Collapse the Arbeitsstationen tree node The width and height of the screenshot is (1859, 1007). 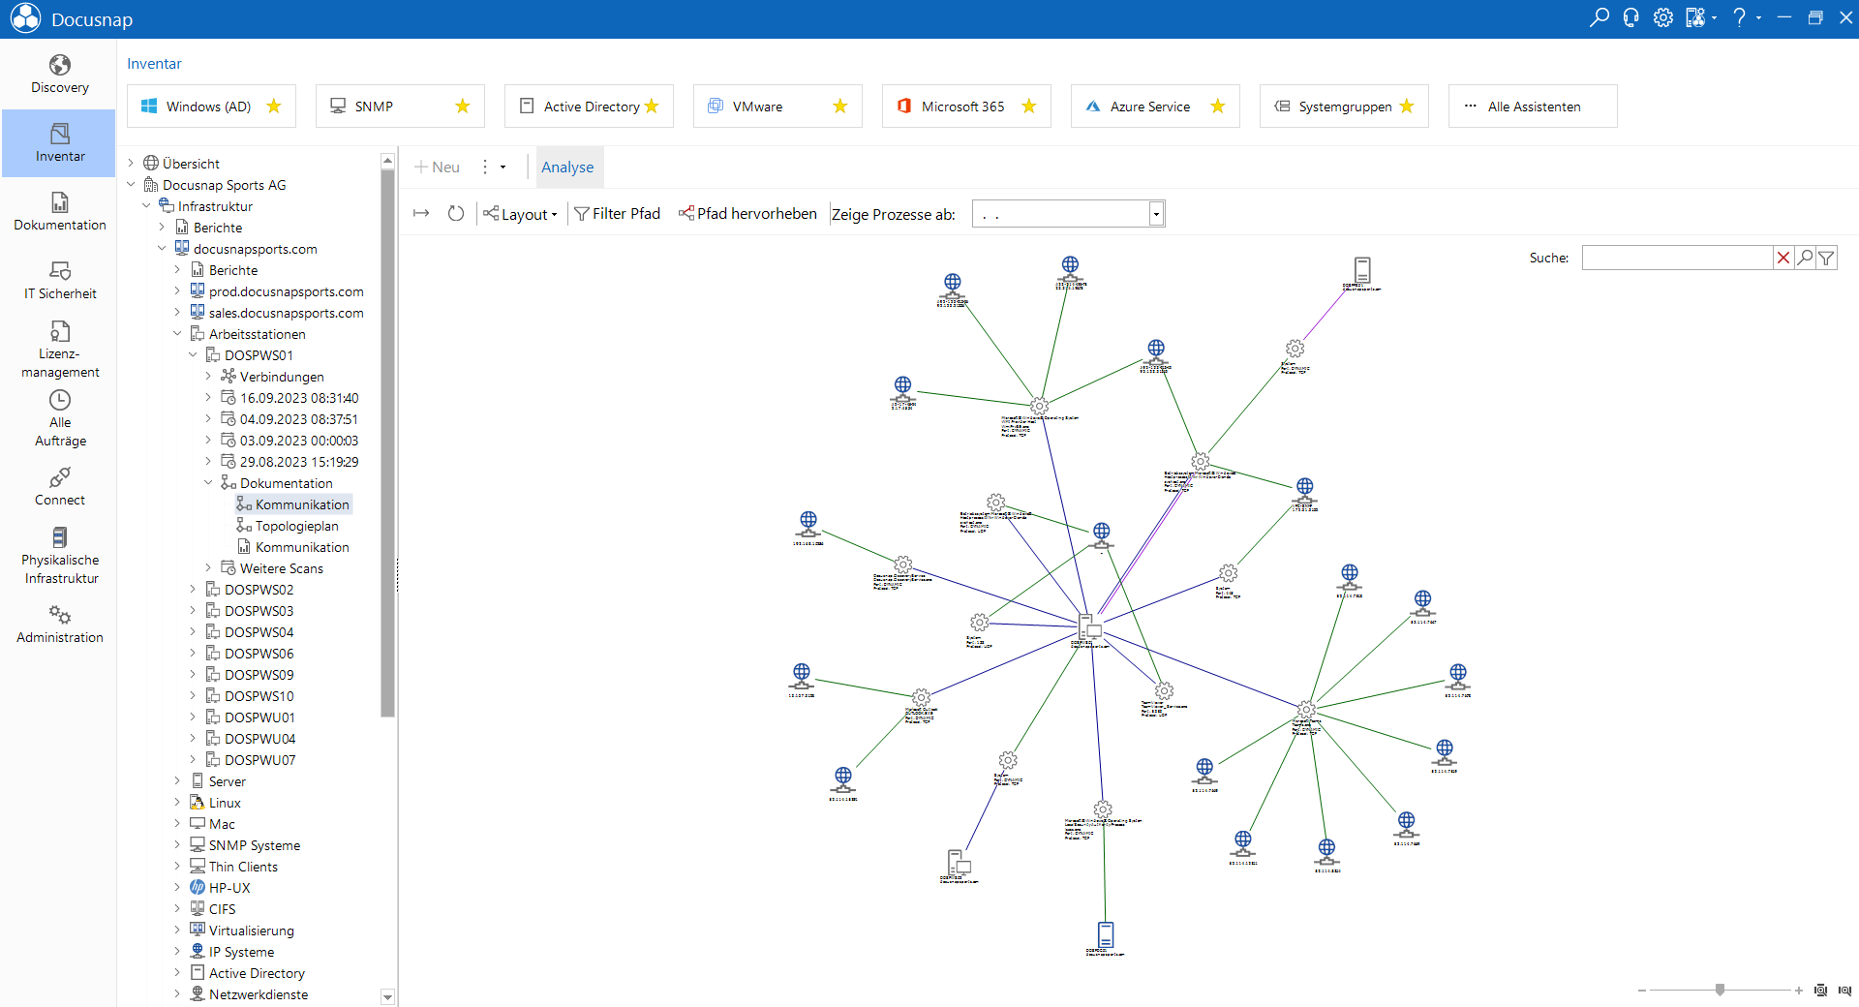[177, 334]
